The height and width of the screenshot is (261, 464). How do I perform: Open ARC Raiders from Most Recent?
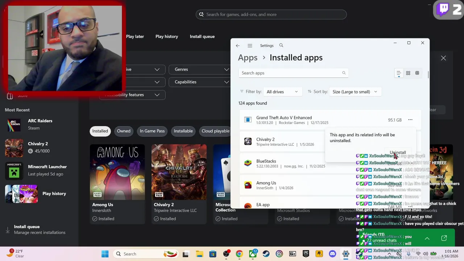coord(39,124)
